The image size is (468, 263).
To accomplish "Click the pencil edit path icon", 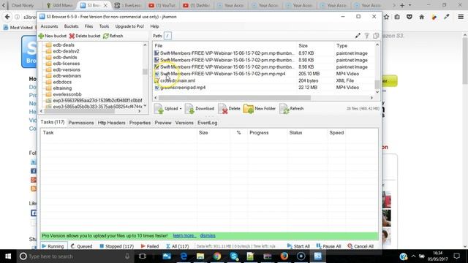I will pyautogui.click(x=358, y=36).
